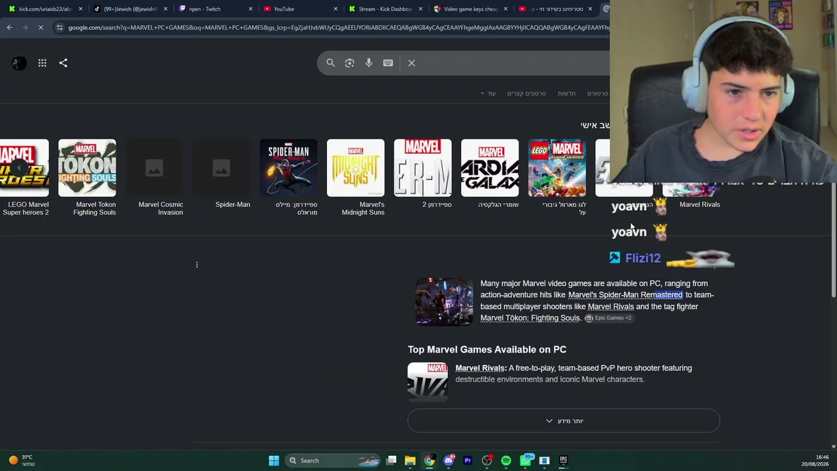Open the 'סרטונים קצרים' short videos filter
The width and height of the screenshot is (837, 471).
pos(526,94)
